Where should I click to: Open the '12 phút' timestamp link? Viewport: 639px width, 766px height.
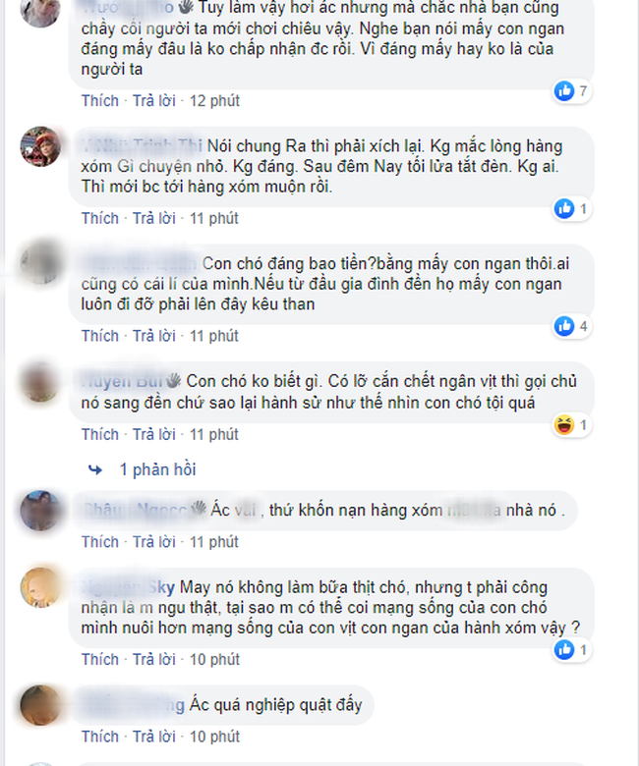214,100
